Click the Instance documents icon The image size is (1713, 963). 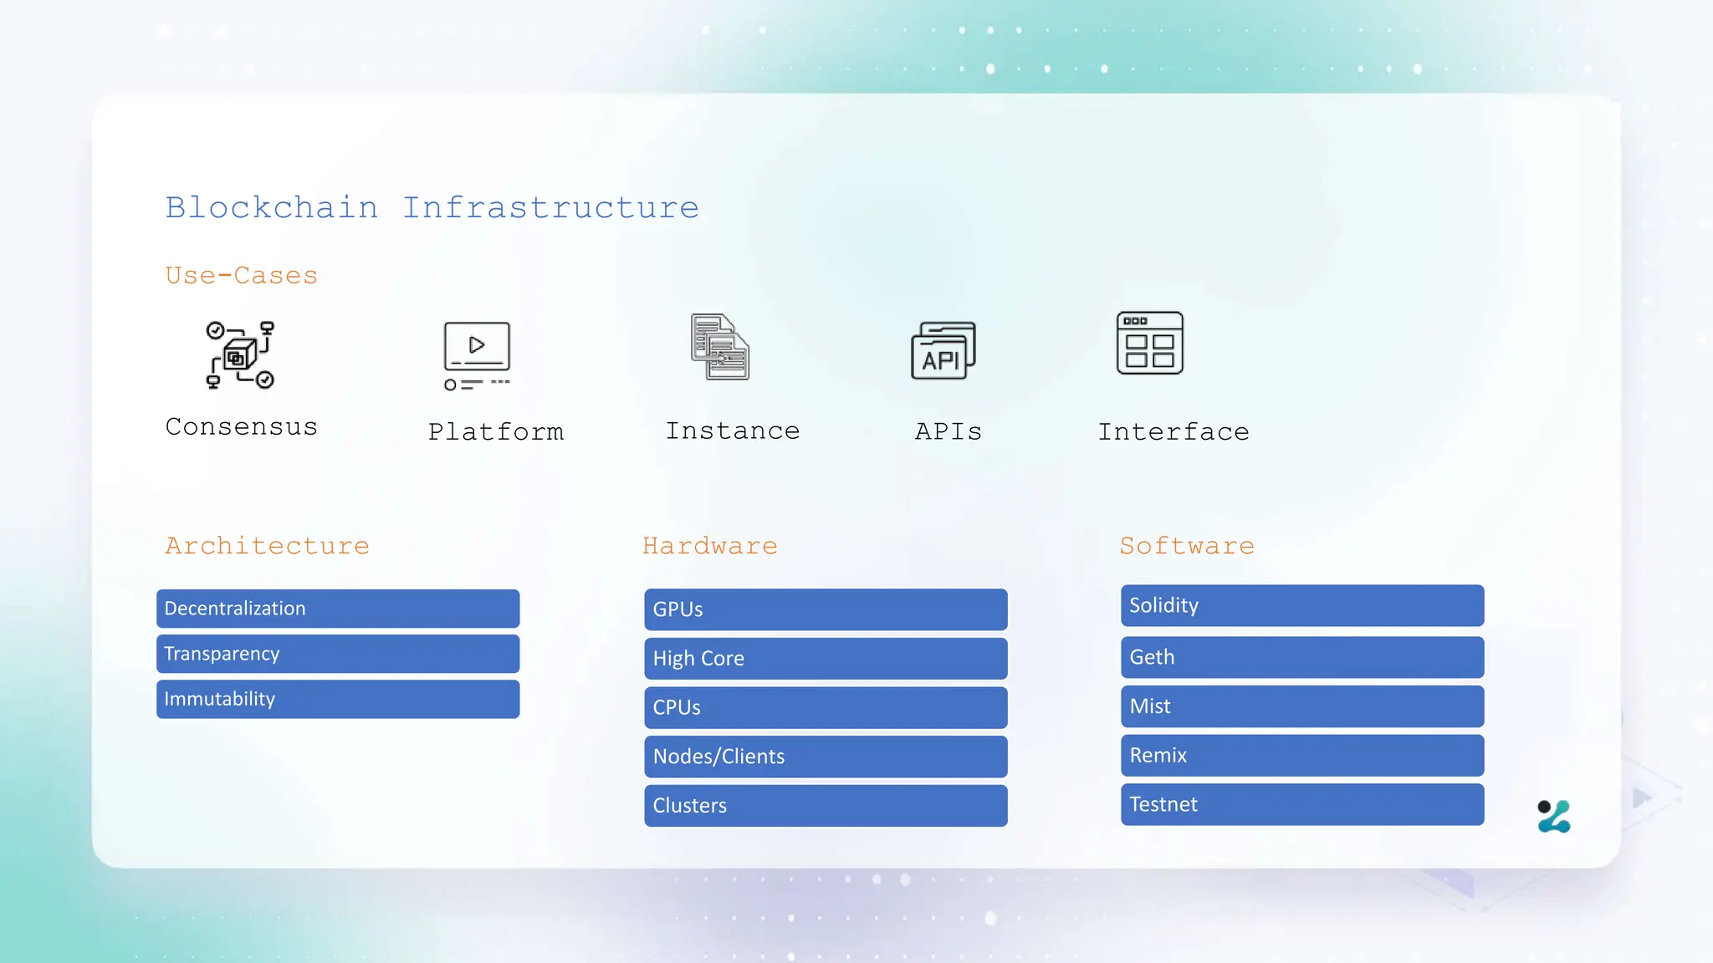coord(719,347)
